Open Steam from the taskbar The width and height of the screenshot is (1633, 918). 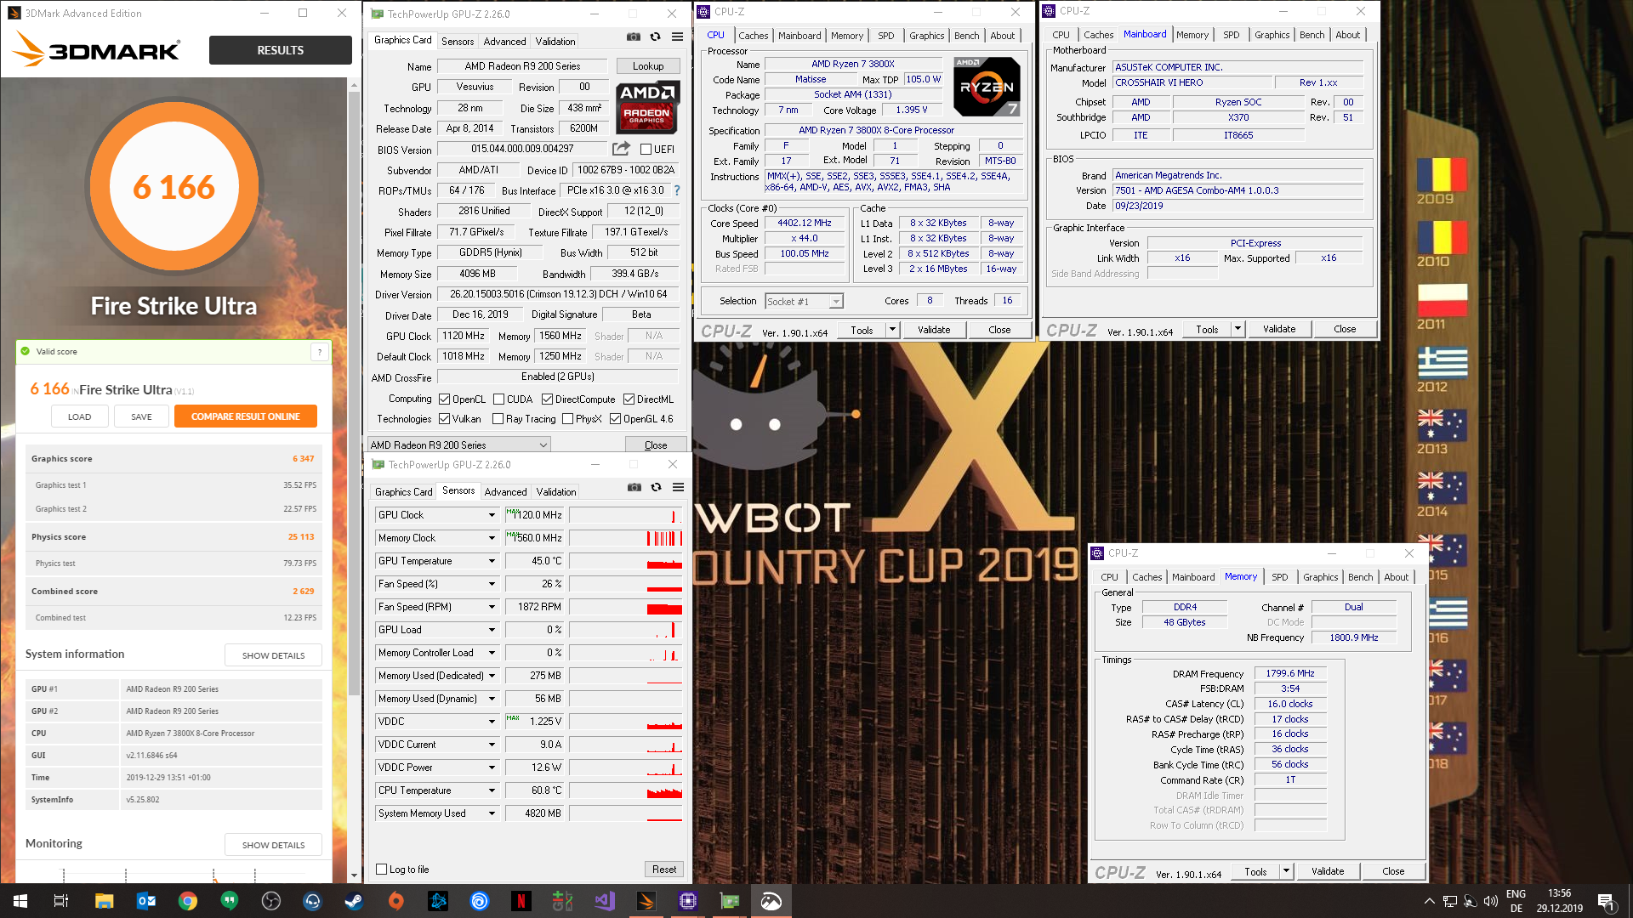[354, 901]
